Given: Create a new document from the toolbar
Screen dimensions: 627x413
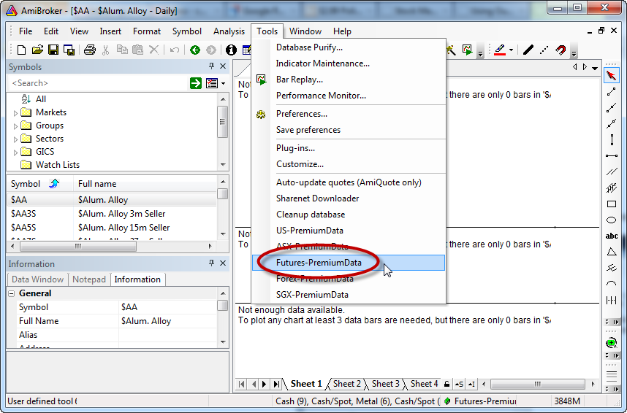Looking at the screenshot, I should point(22,50).
